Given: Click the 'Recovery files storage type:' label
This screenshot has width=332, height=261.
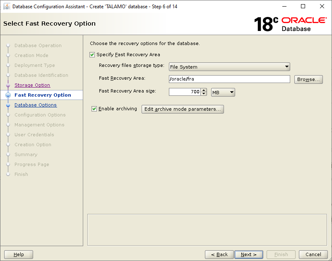Looking at the screenshot, I should (x=132, y=66).
